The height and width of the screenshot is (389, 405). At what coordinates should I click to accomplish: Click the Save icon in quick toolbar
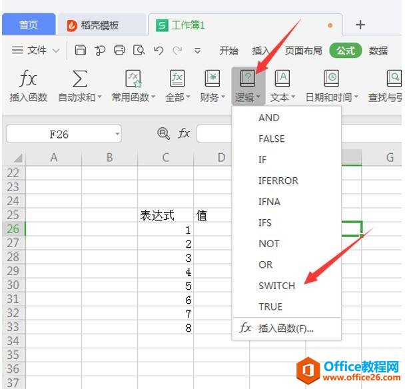point(81,50)
